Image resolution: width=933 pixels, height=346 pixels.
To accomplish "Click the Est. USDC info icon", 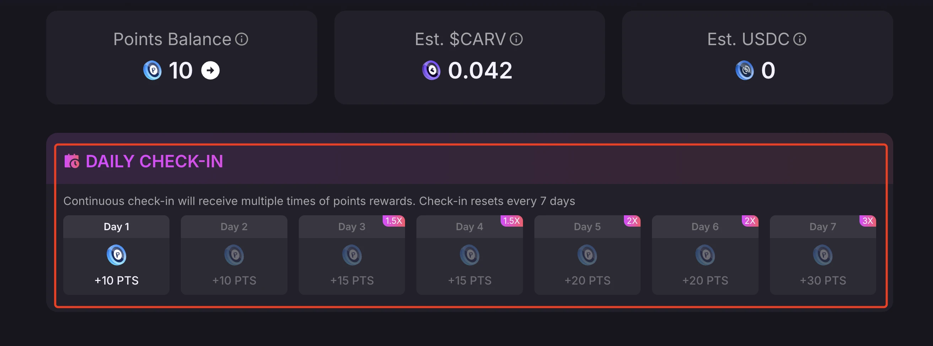I will click(800, 39).
